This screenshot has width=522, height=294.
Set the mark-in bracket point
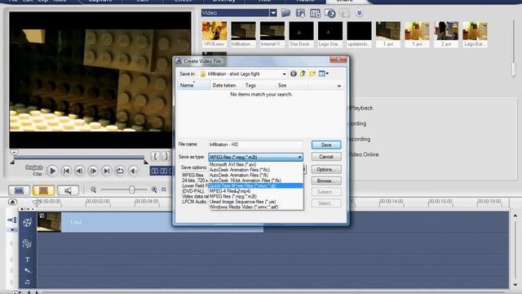(x=155, y=156)
